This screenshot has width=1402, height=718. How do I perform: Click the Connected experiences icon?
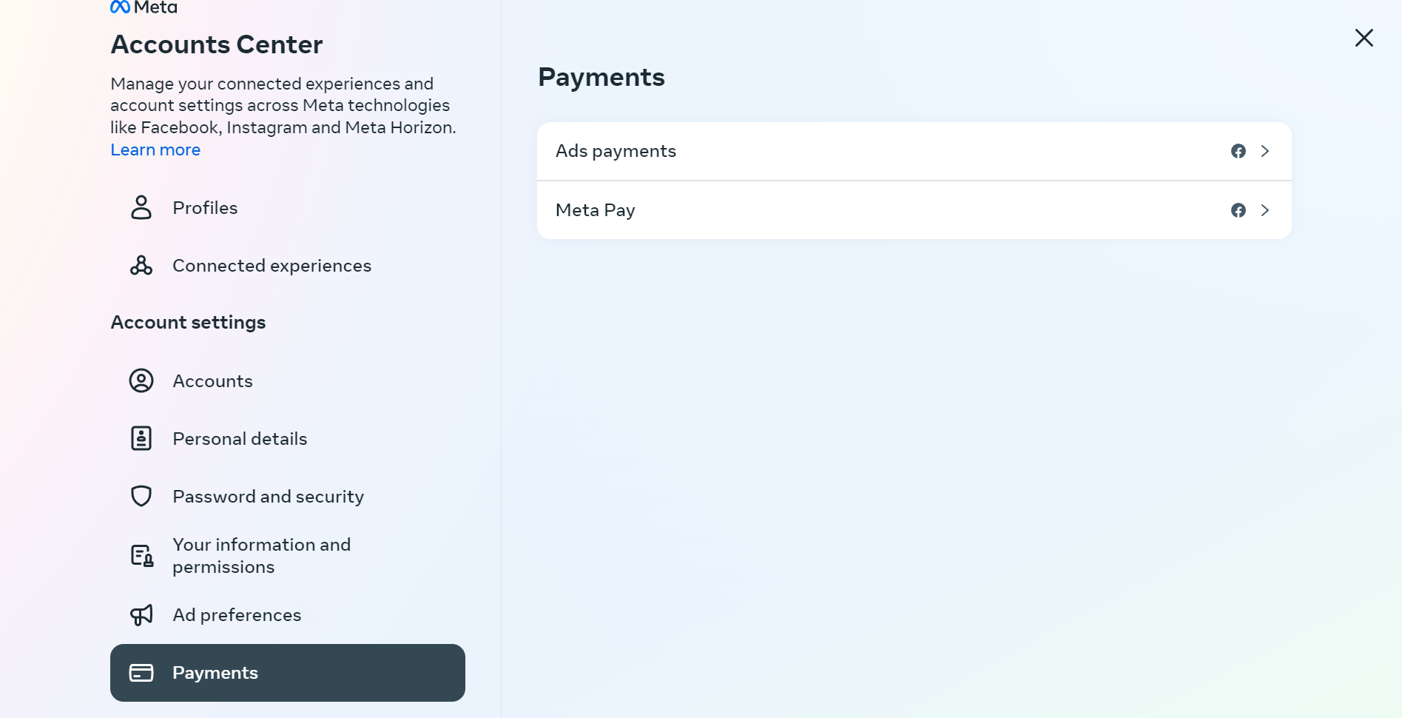141,265
